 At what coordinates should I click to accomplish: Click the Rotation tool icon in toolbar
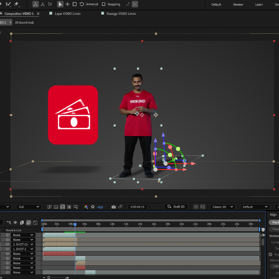point(82,4)
